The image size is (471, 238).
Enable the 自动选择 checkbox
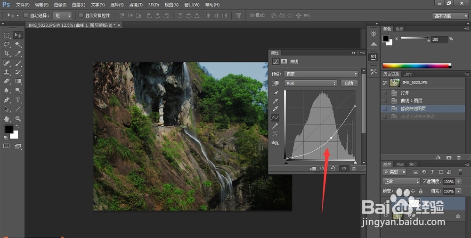coord(26,15)
